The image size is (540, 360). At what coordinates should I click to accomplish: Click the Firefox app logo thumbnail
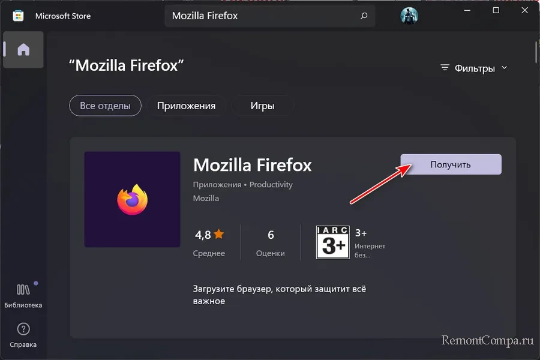(x=132, y=199)
